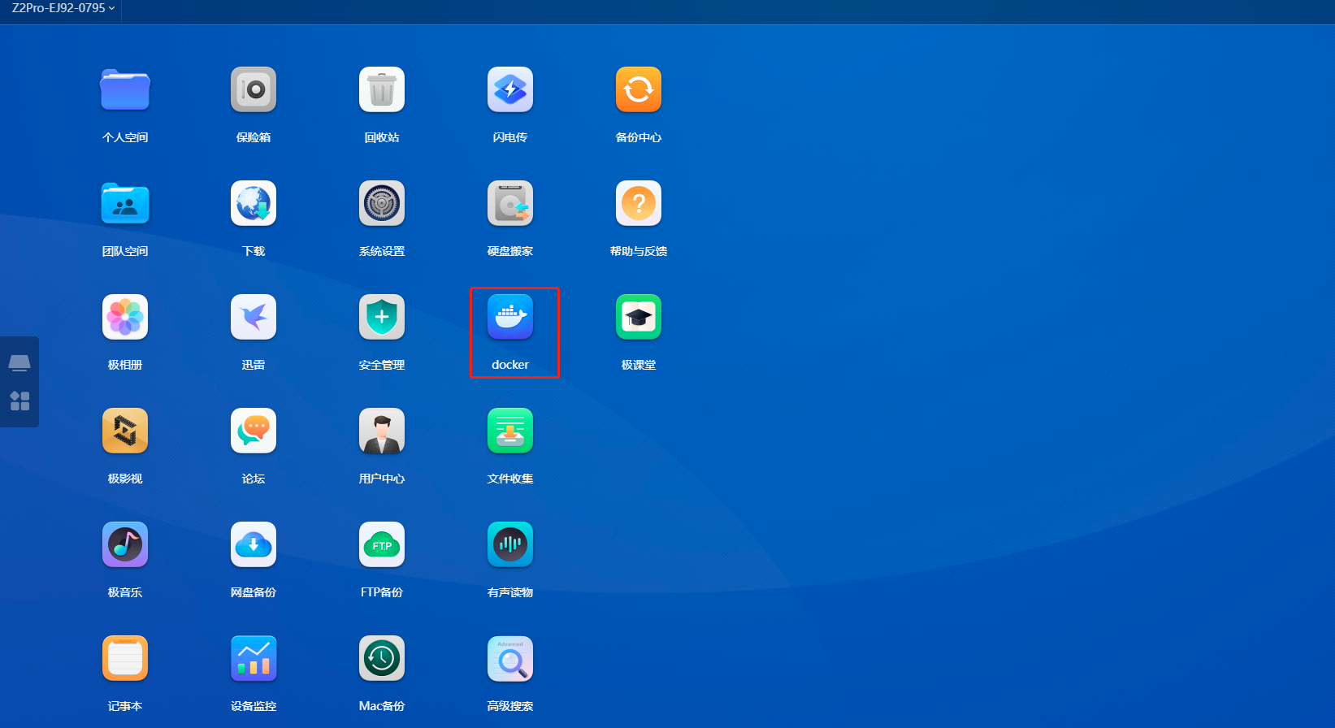Viewport: 1335px width, 728px height.
Task: Open the 回收站 recycle bin
Action: [x=382, y=89]
